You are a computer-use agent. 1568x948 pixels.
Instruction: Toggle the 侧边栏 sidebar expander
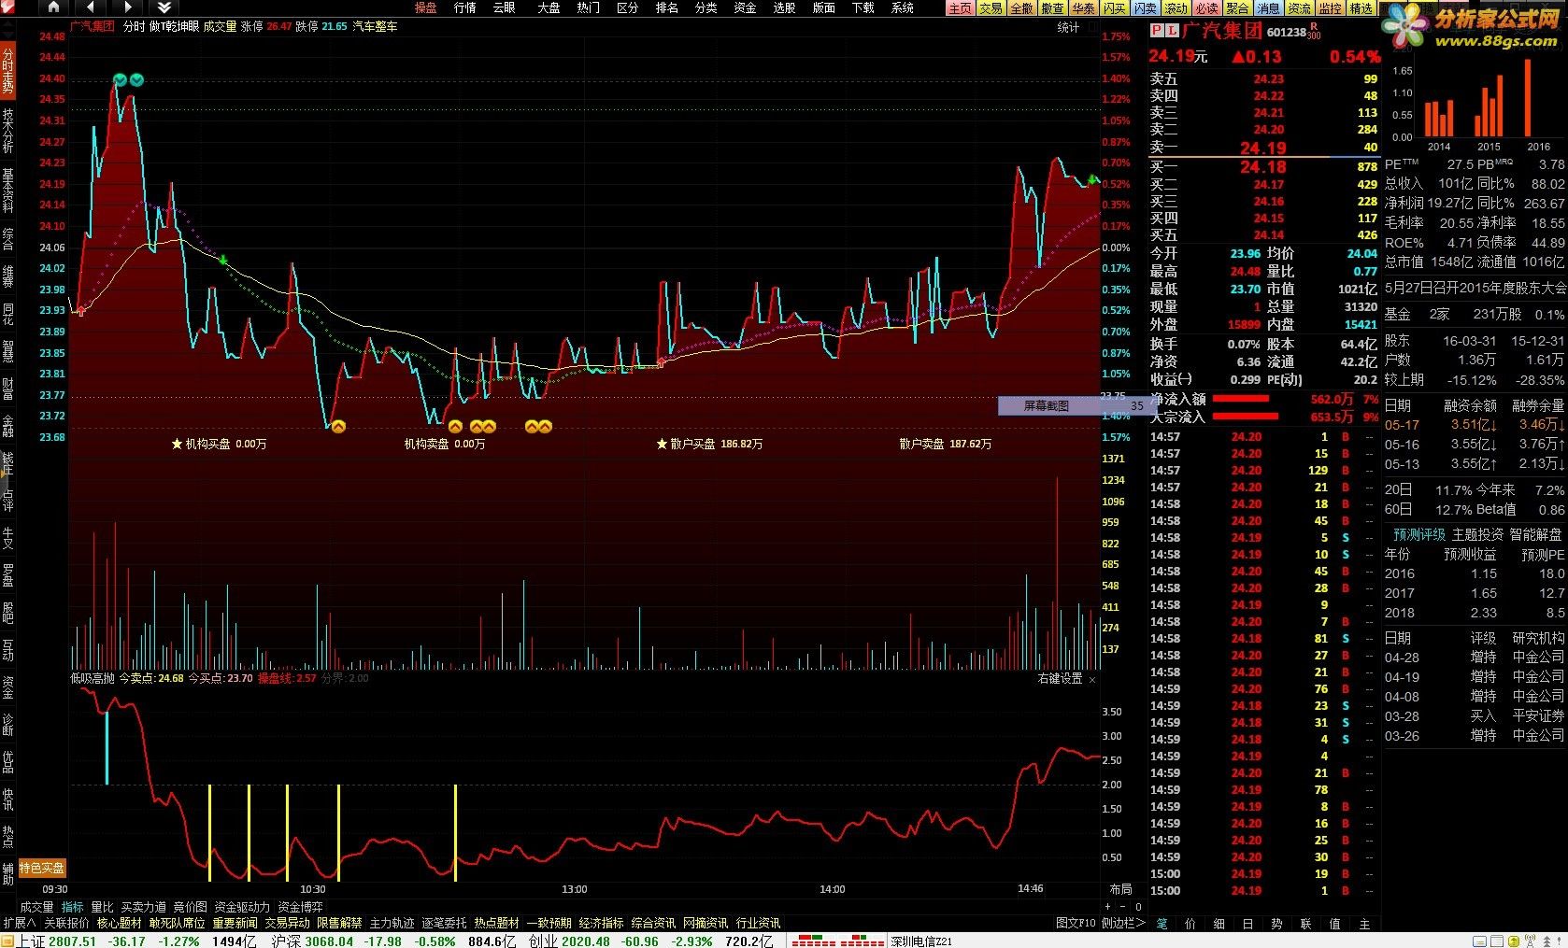pos(1123,923)
